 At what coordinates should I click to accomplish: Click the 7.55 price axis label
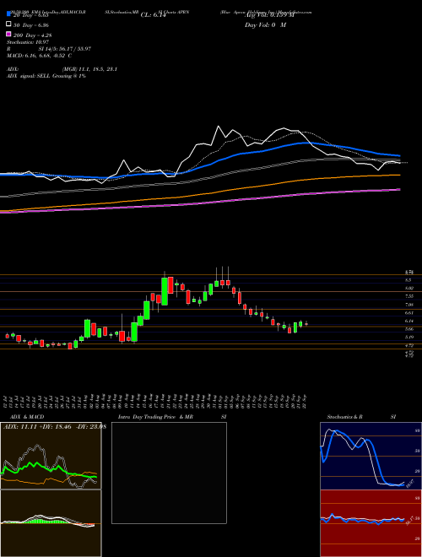409,296
